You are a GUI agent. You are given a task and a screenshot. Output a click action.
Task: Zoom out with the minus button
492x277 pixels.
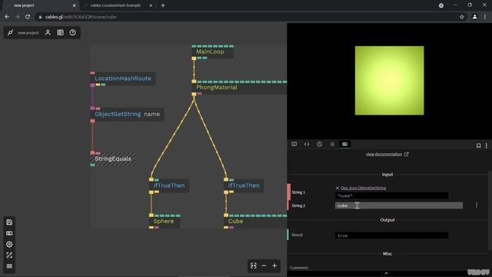(264, 265)
